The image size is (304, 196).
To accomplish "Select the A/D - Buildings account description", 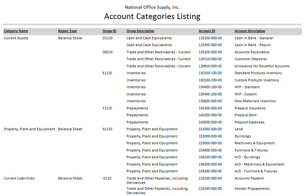I will [247, 157].
